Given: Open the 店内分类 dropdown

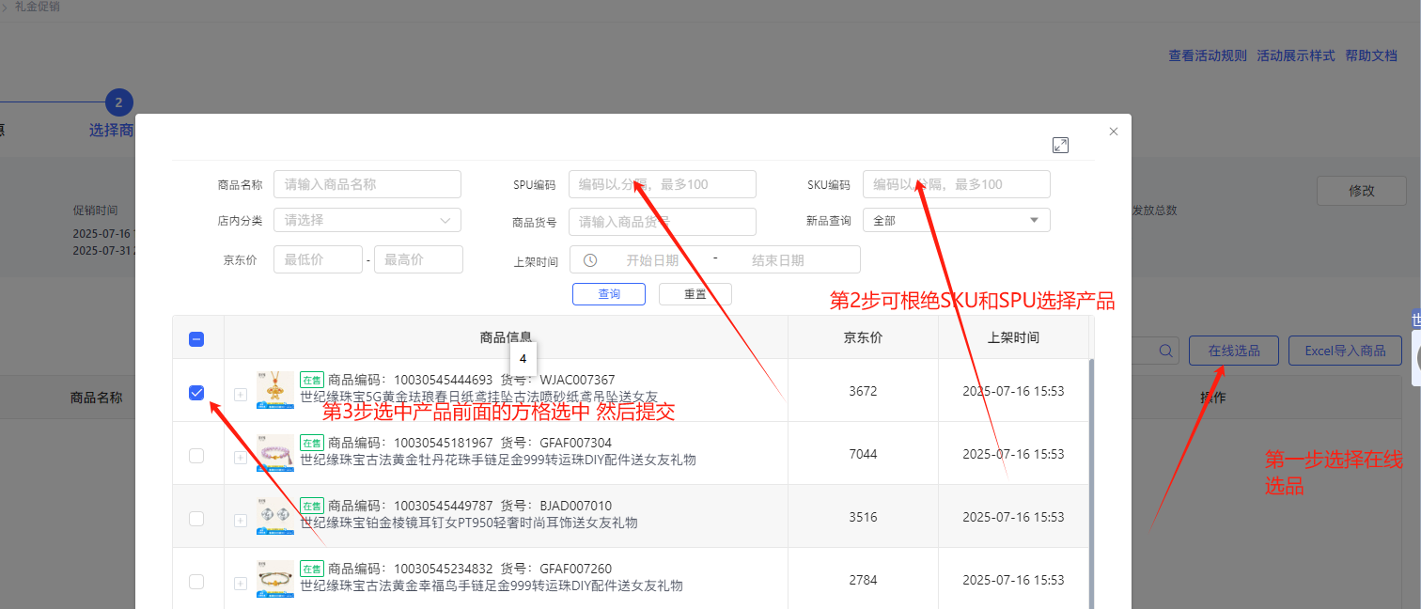Looking at the screenshot, I should (367, 220).
